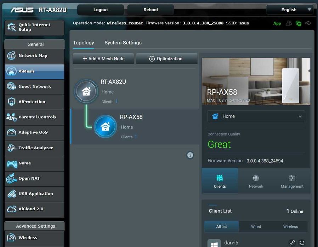The image size is (318, 247).
Task: Click the App link in header
Action: [x=277, y=23]
